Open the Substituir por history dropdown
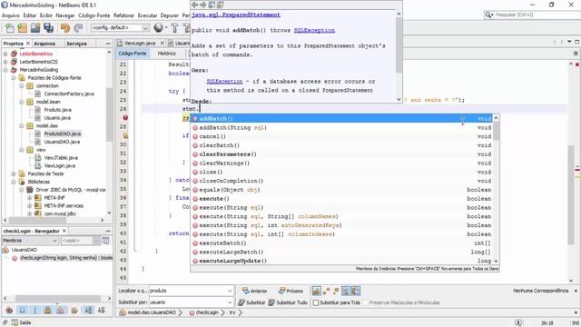 (230, 302)
